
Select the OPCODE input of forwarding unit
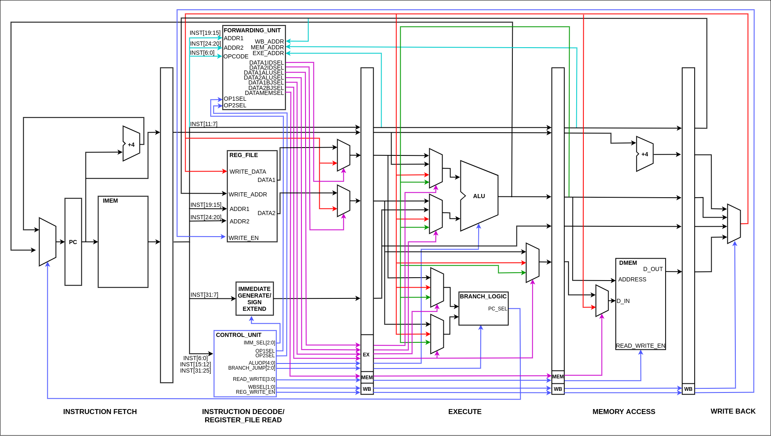point(236,56)
